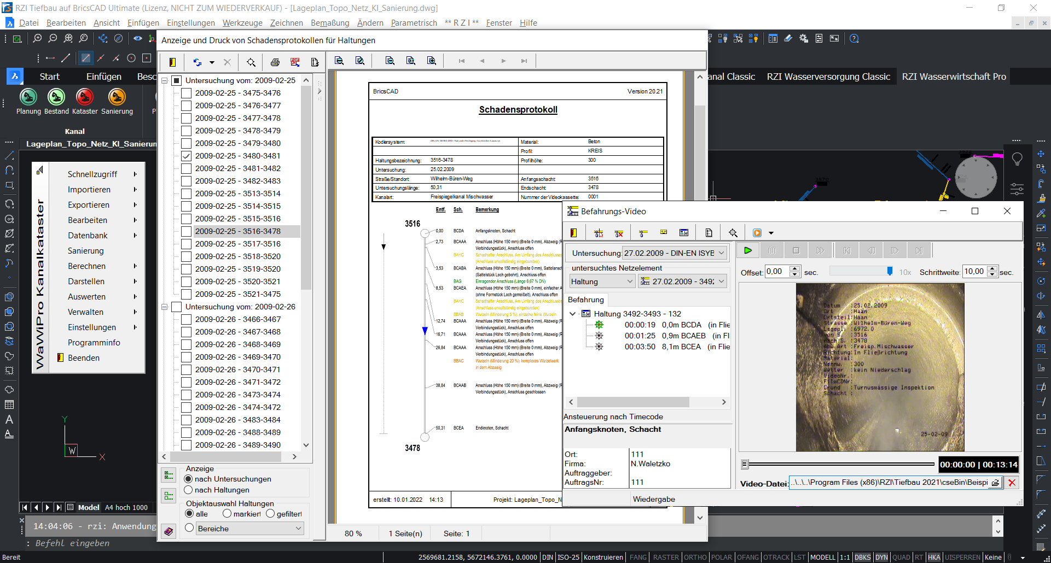Click the delete marker icon with red X
The image size is (1051, 563).
click(x=619, y=233)
